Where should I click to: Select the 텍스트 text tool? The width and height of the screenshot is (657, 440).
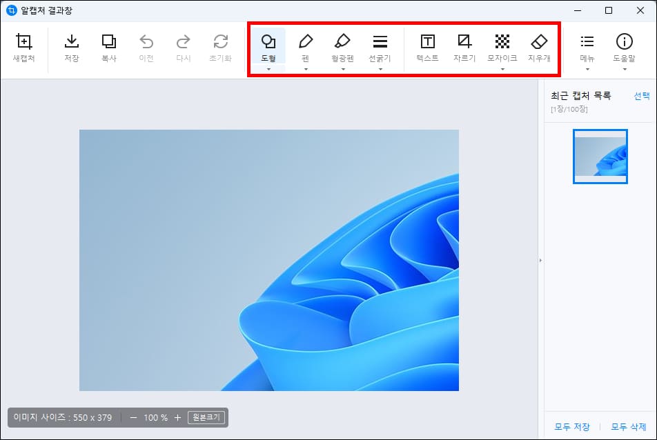(x=427, y=48)
